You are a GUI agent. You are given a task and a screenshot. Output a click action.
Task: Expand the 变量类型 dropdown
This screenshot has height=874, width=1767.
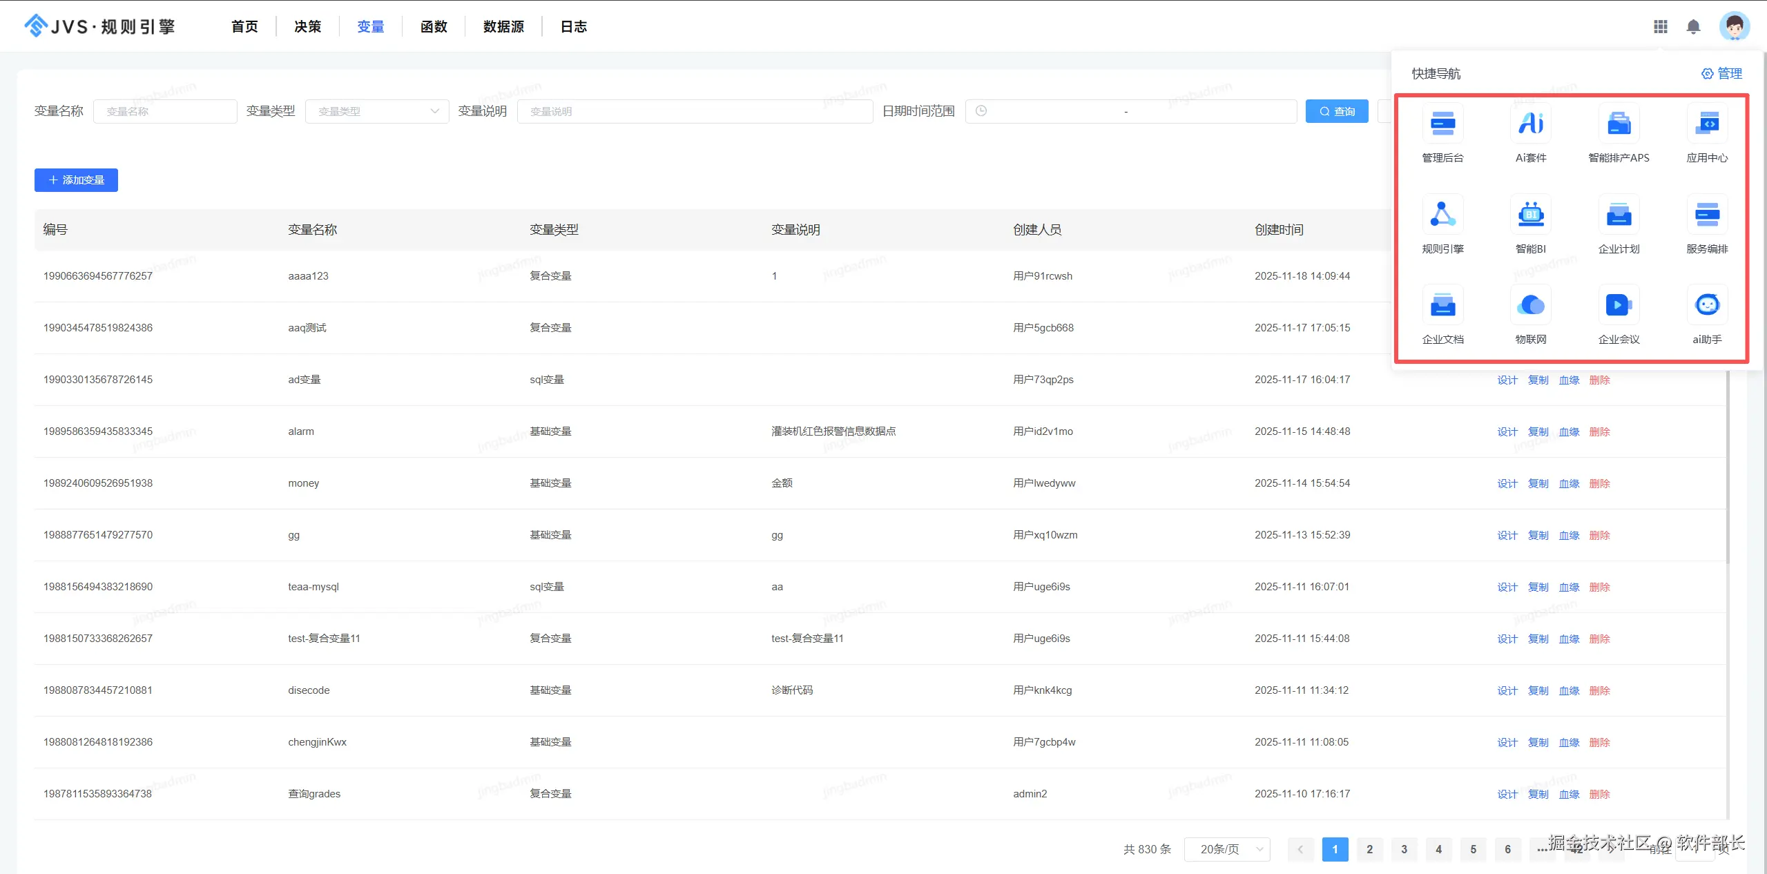377,111
